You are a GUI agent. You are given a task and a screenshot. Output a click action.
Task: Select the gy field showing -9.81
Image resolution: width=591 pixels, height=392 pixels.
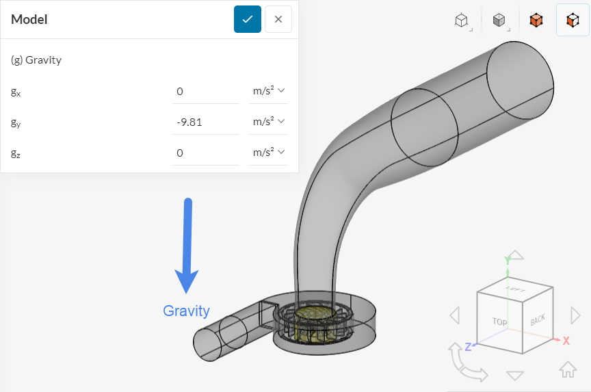tap(206, 122)
